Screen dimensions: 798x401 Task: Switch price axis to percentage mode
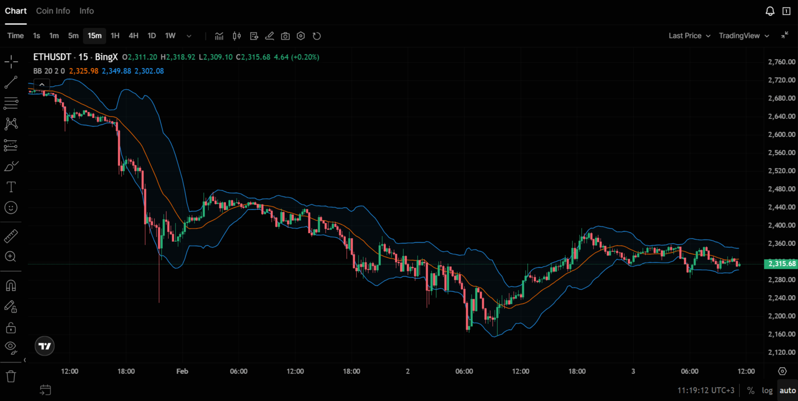pos(750,390)
